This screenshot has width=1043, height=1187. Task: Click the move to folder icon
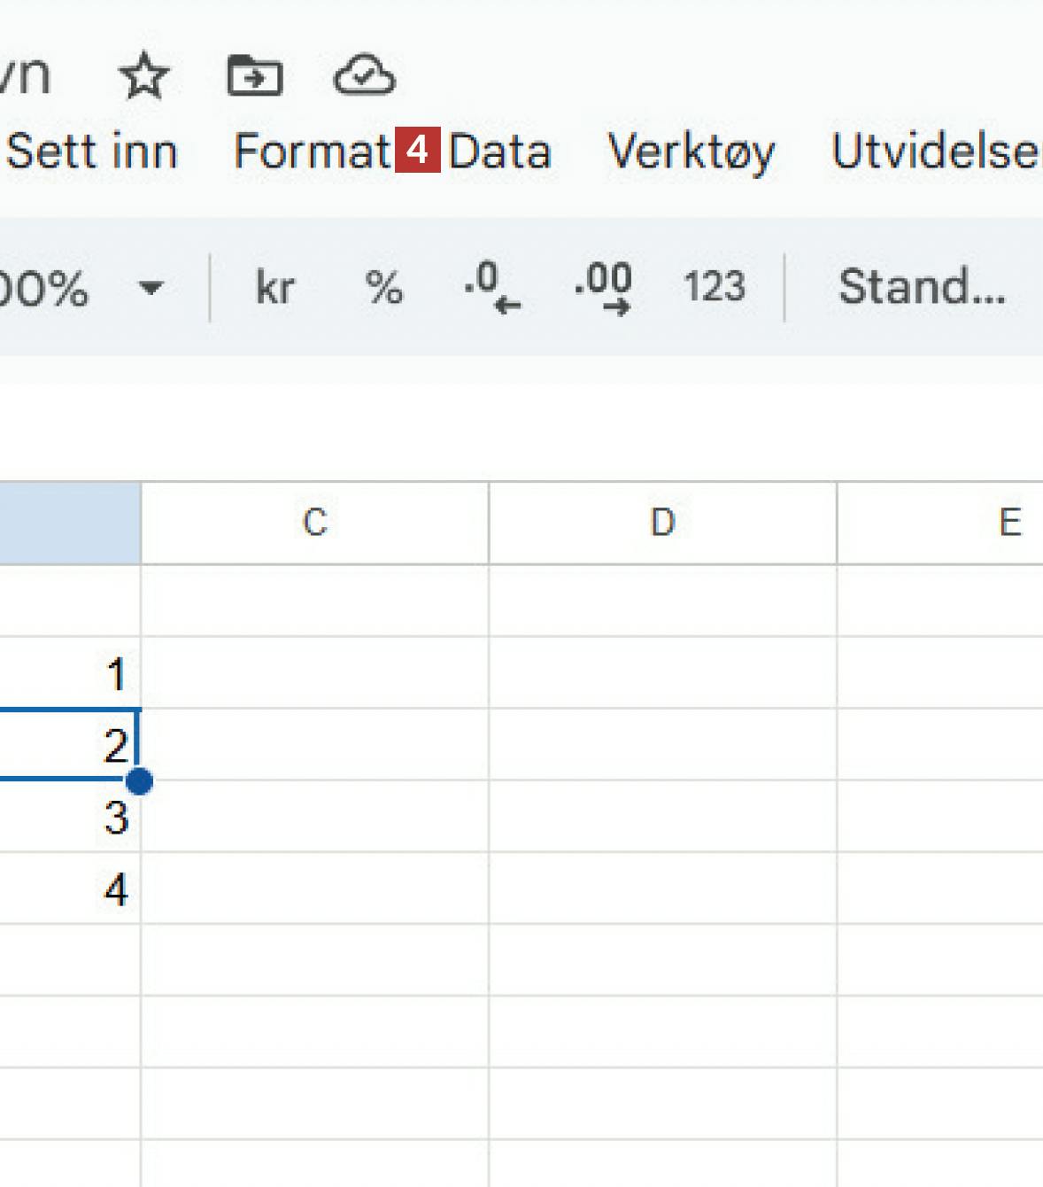(255, 76)
